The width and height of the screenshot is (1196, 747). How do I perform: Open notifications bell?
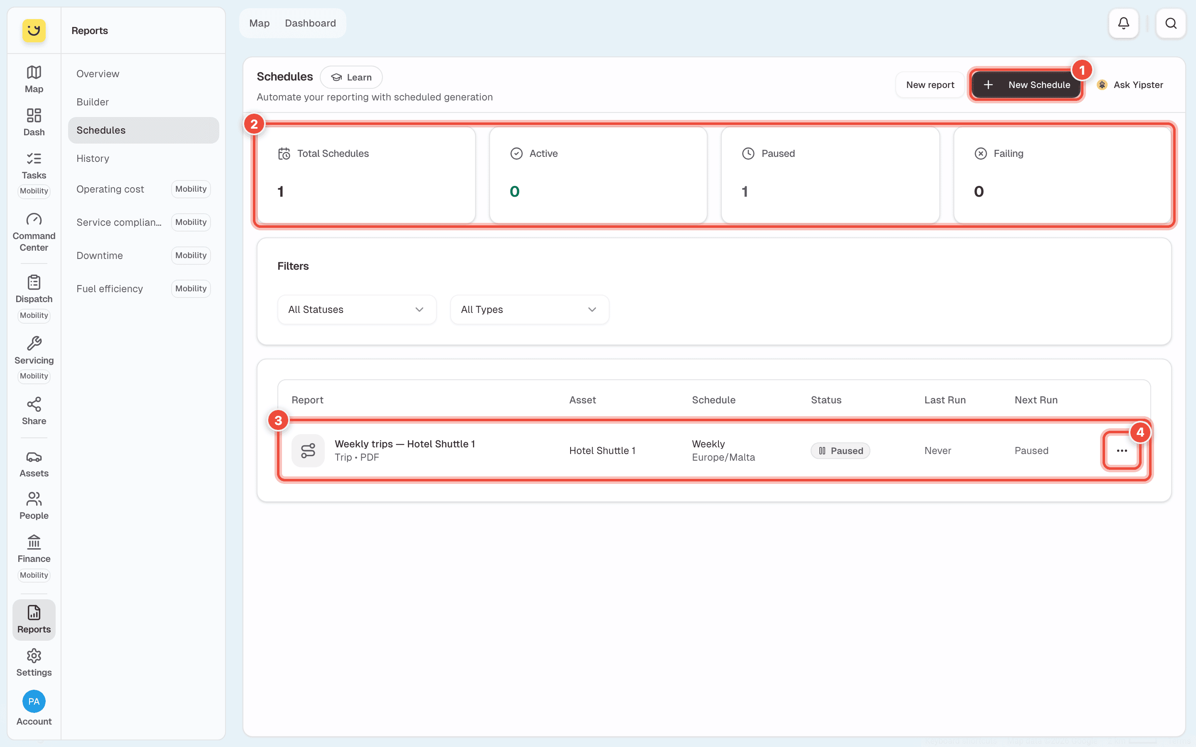coord(1123,23)
